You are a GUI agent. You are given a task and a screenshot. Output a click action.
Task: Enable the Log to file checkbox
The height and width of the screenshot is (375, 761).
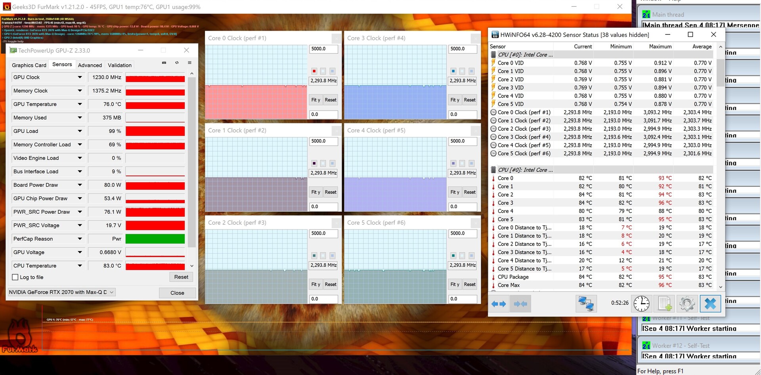pyautogui.click(x=15, y=277)
